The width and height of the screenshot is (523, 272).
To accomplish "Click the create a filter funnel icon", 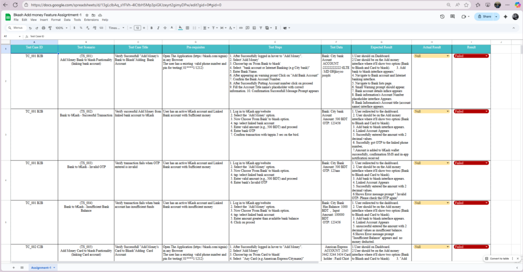I will coord(261,28).
